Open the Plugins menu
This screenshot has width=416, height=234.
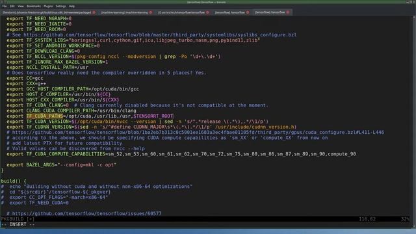(48, 6)
